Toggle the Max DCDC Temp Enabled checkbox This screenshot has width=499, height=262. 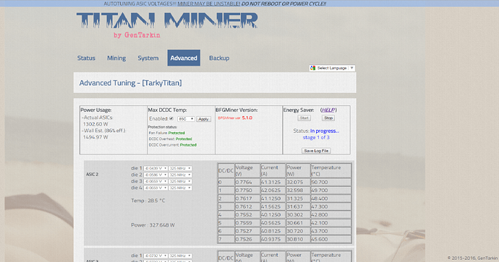(171, 118)
